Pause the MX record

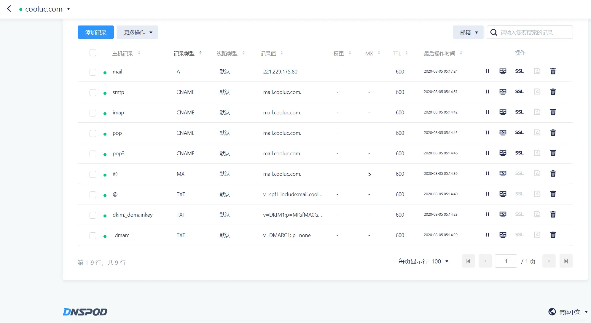coord(487,173)
